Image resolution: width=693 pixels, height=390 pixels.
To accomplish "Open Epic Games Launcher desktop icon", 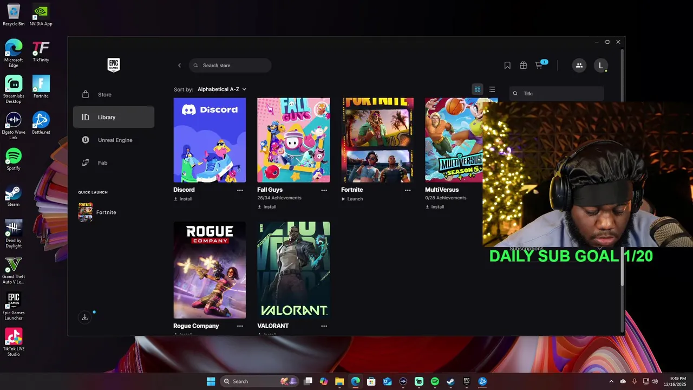I will pyautogui.click(x=14, y=306).
